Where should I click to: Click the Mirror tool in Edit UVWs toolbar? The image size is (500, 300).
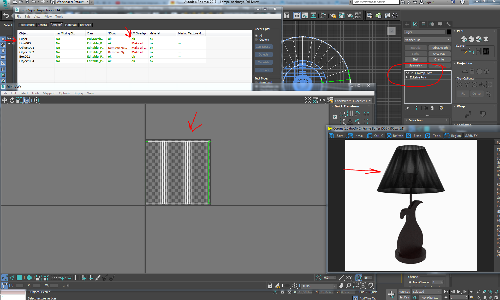(37, 100)
